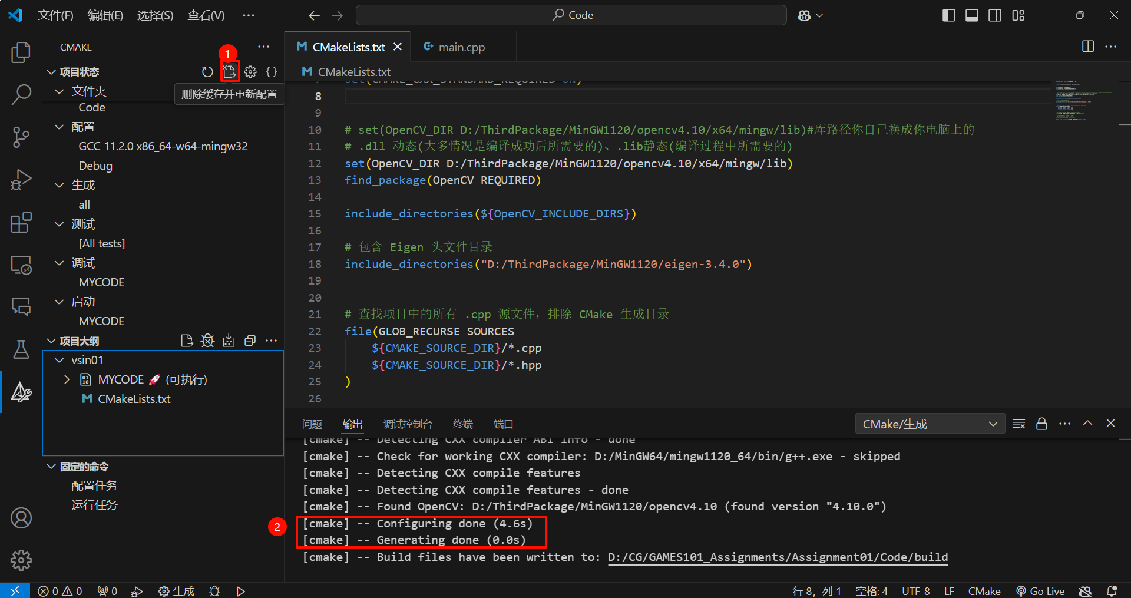This screenshot has height=598, width=1131.
Task: Open the Search view in activity bar
Action: pos(21,94)
